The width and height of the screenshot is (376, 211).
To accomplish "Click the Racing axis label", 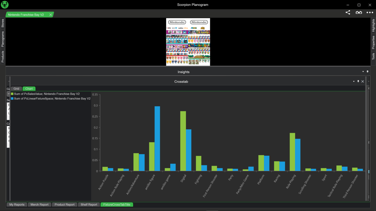I will click(x=277, y=178).
